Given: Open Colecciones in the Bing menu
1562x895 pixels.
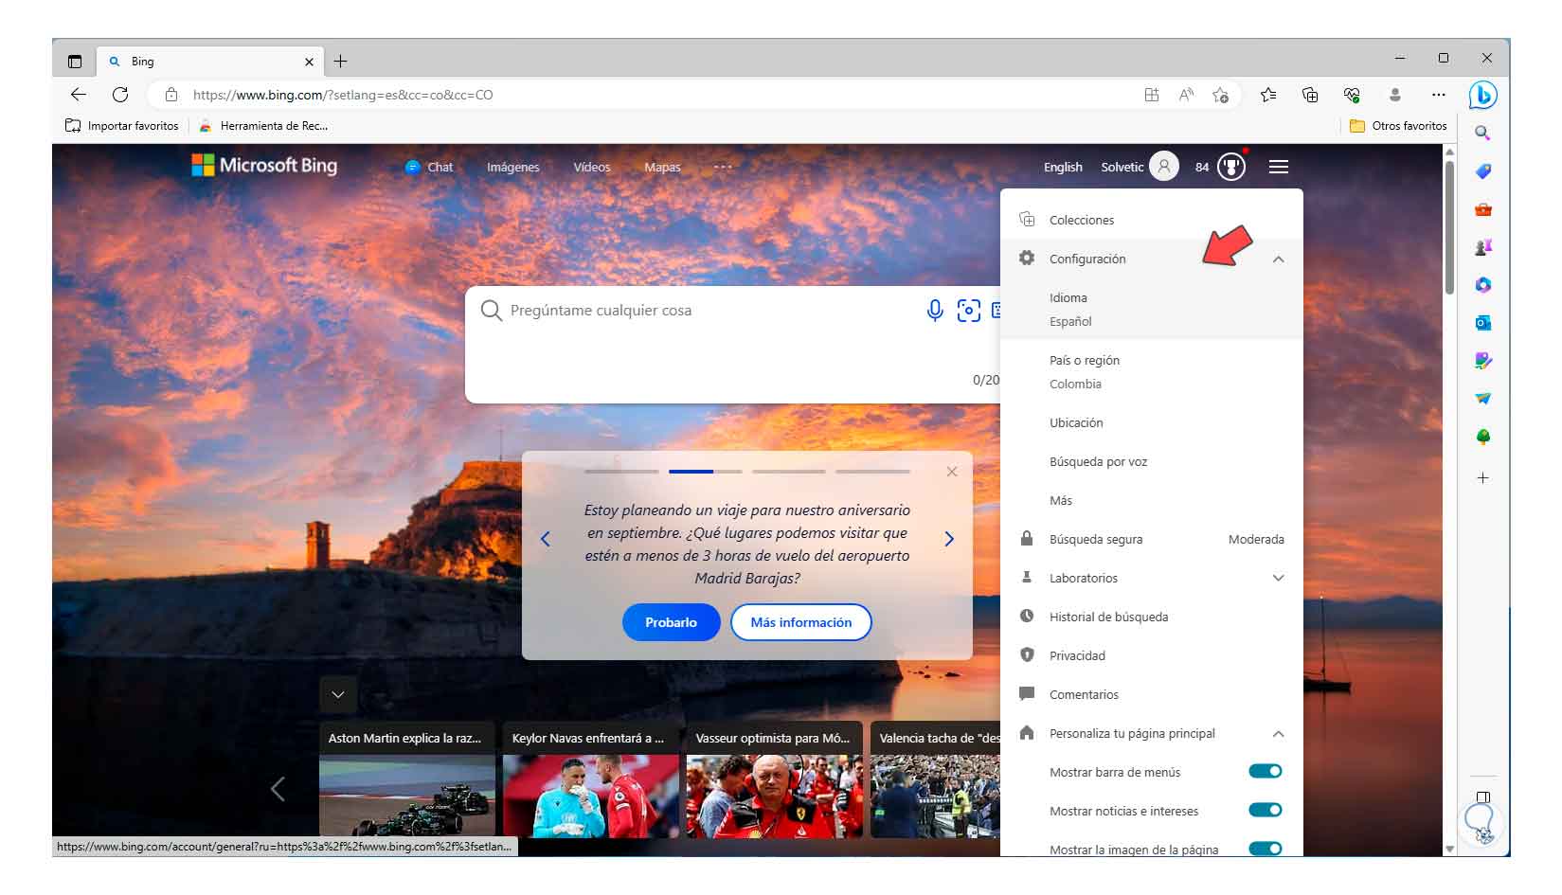Looking at the screenshot, I should [x=1152, y=220].
